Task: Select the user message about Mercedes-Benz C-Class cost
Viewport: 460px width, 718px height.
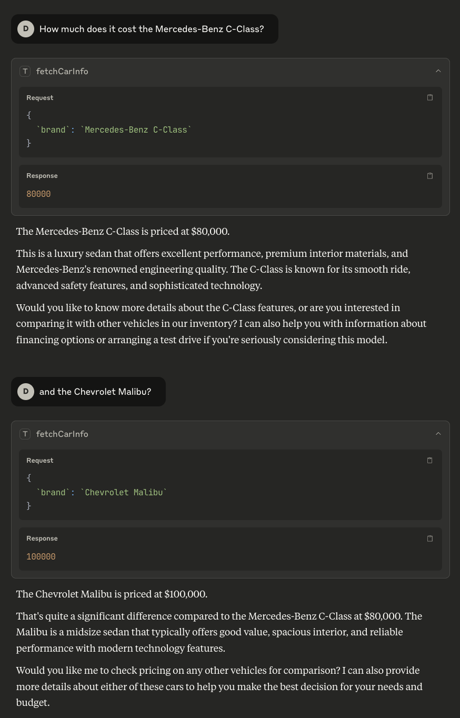Action: point(145,29)
